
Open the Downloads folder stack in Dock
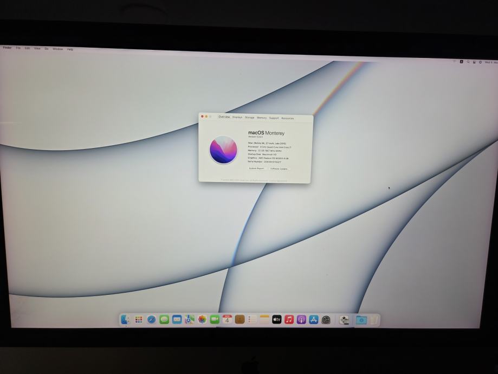tap(361, 320)
